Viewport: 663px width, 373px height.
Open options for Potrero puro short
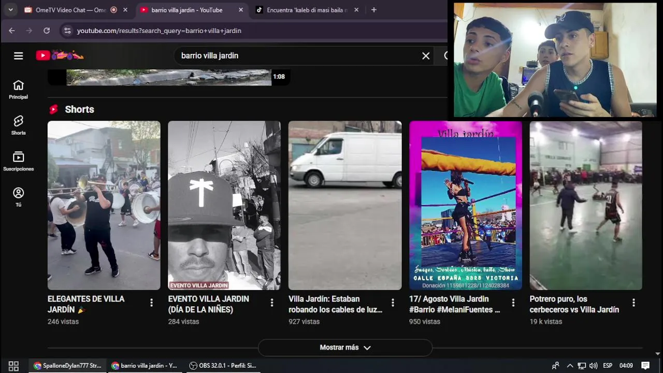point(633,303)
